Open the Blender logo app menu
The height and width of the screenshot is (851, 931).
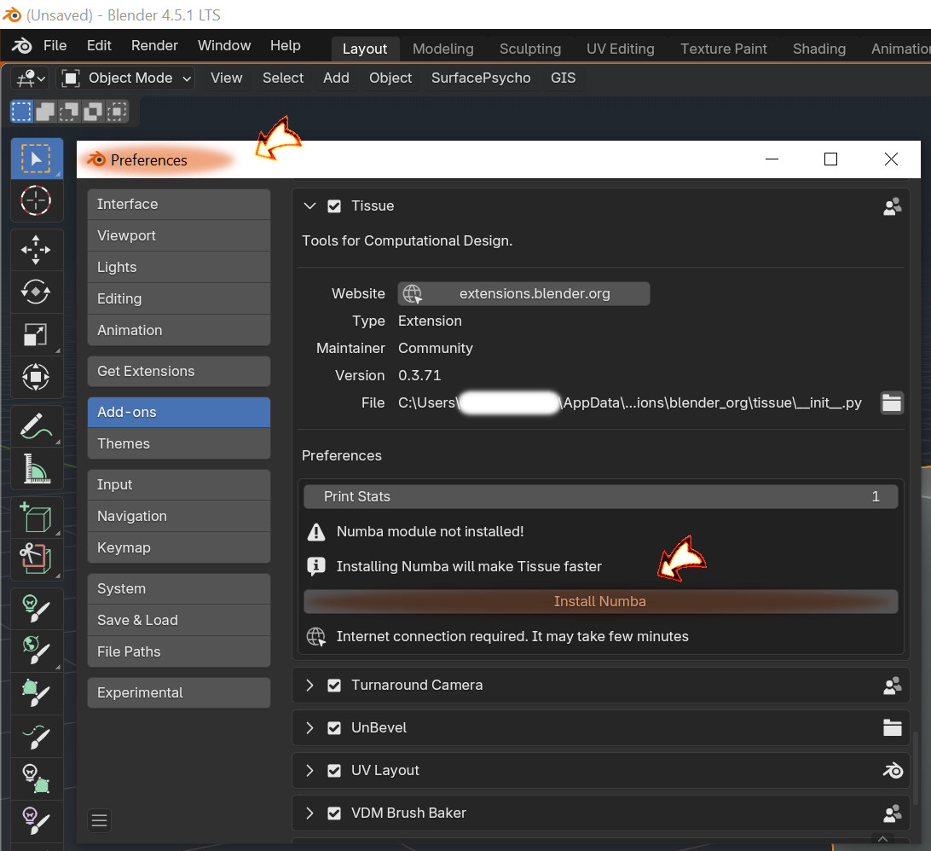pos(22,46)
